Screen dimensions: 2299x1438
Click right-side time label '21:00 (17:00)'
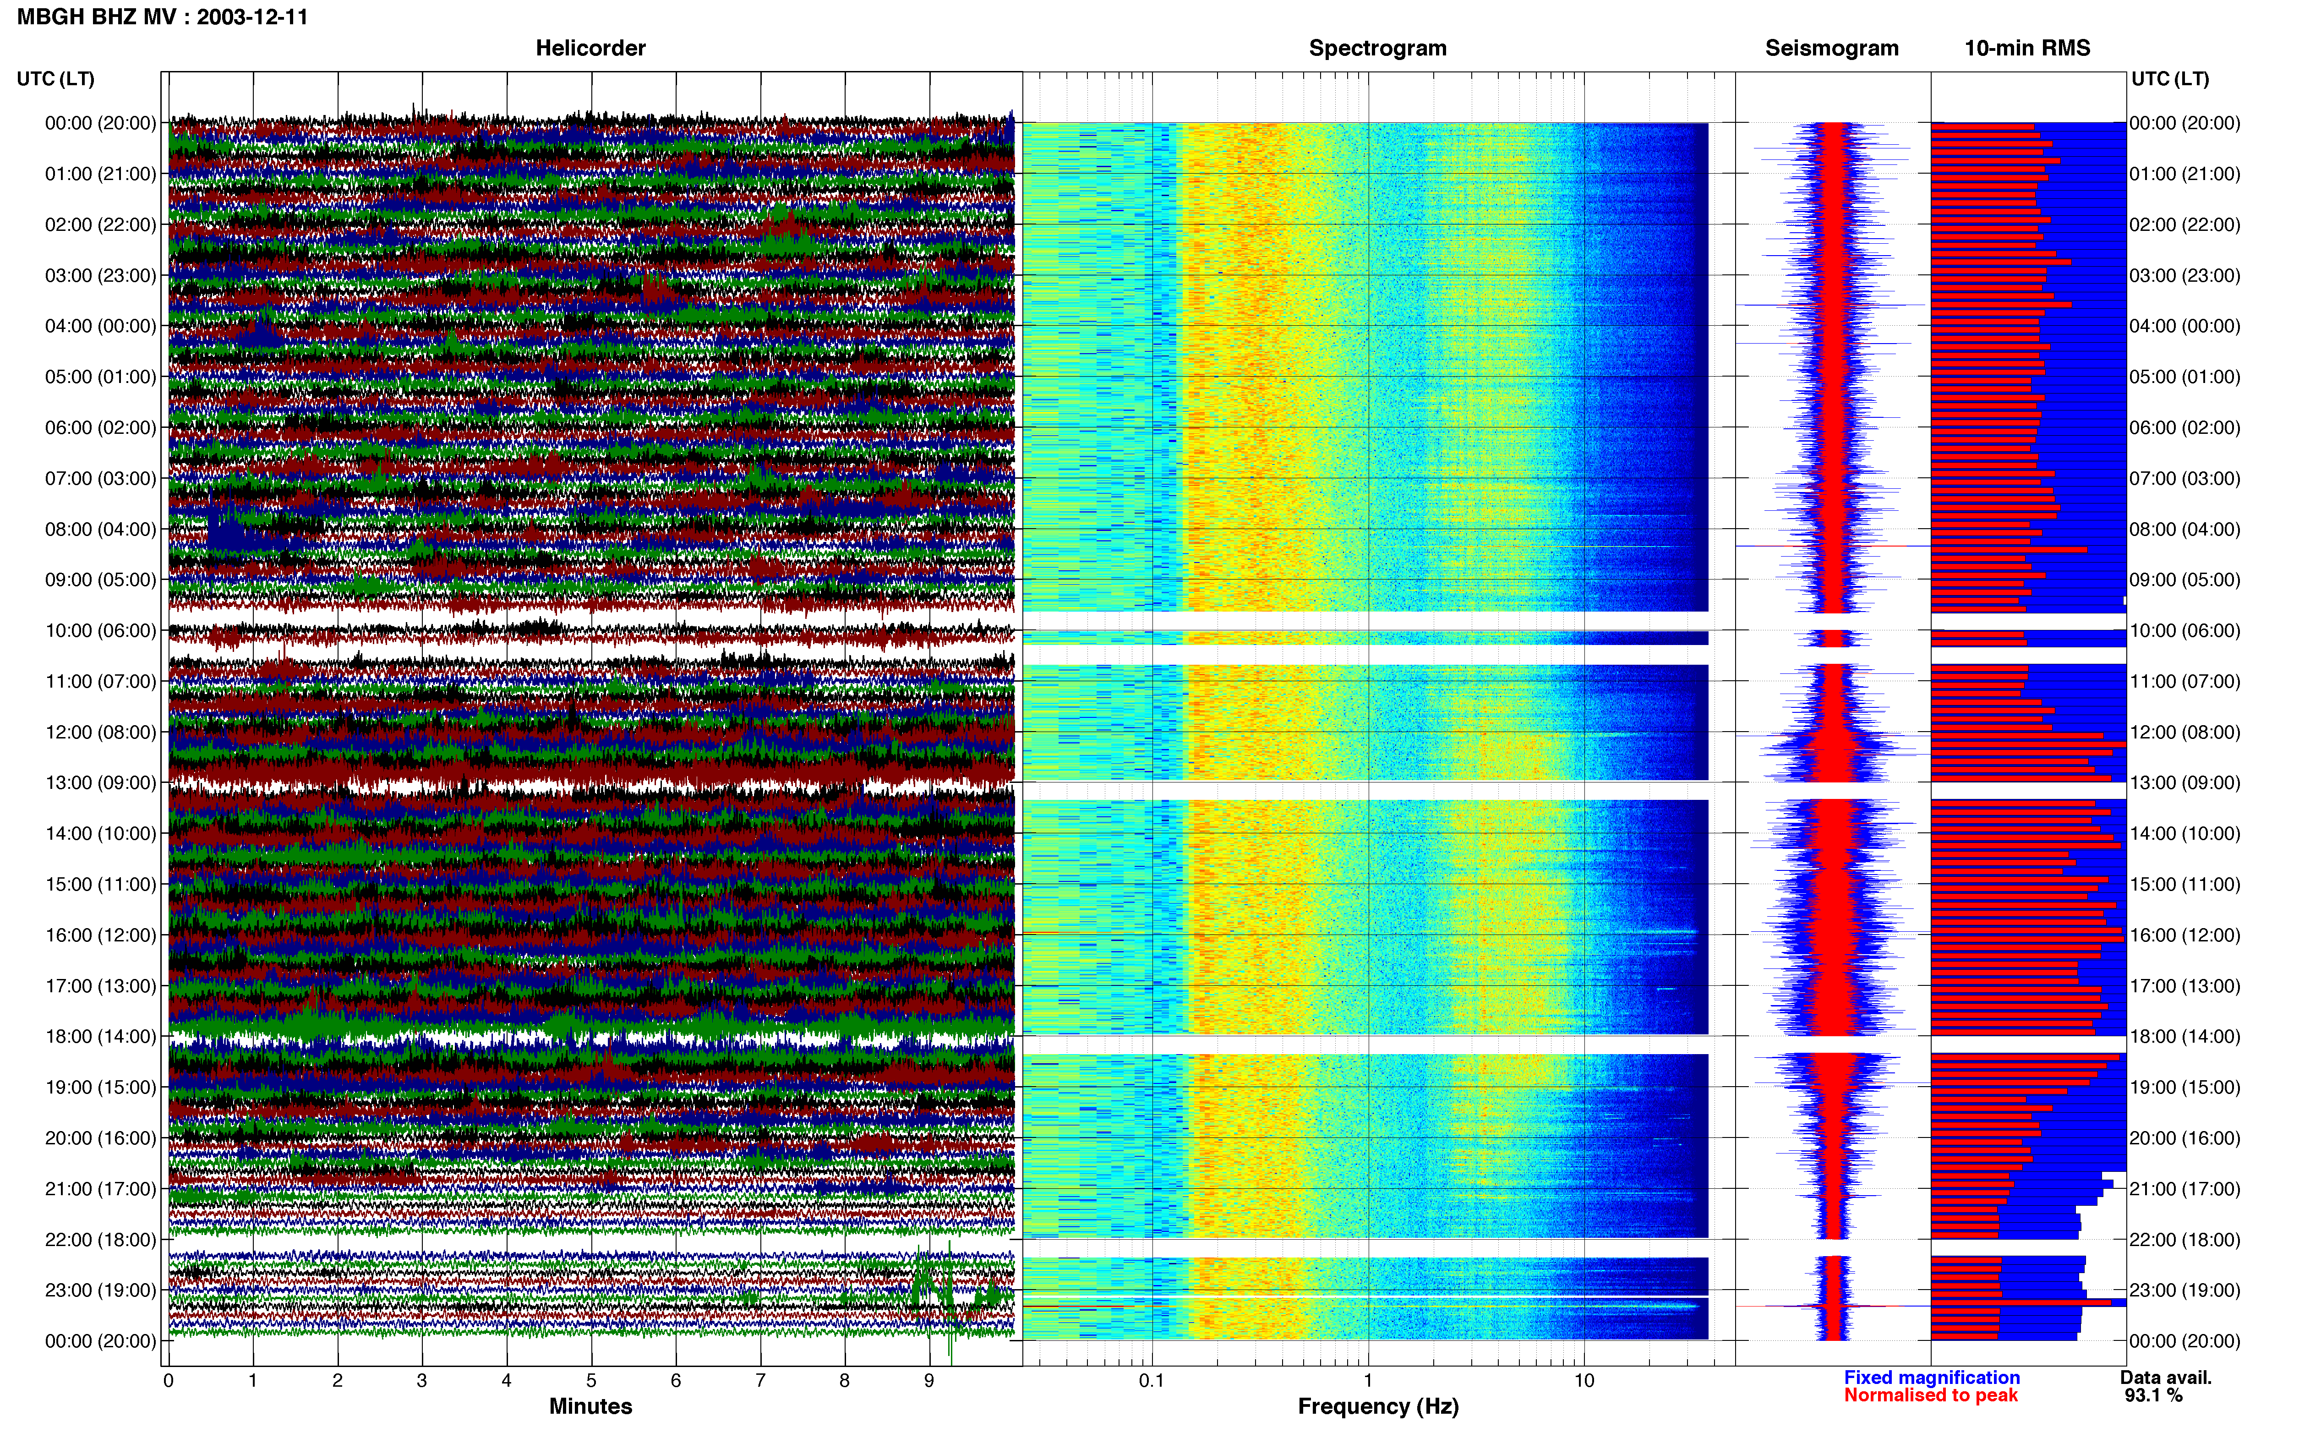[x=2185, y=1189]
